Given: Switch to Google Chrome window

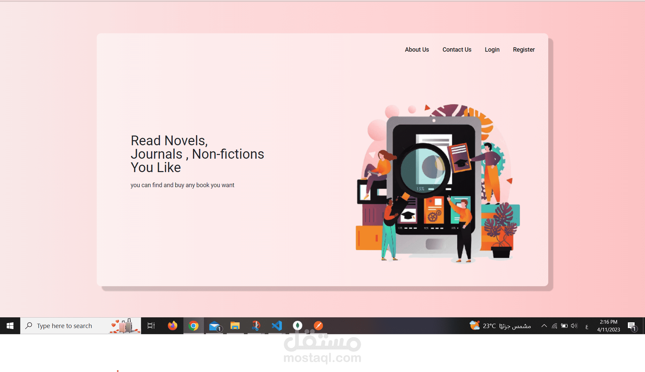Looking at the screenshot, I should coord(193,326).
